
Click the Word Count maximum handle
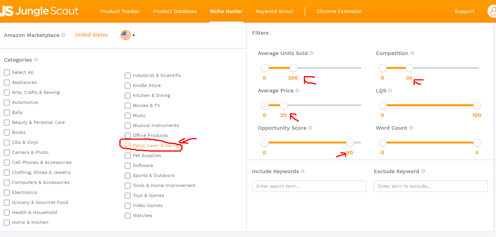pos(477,143)
